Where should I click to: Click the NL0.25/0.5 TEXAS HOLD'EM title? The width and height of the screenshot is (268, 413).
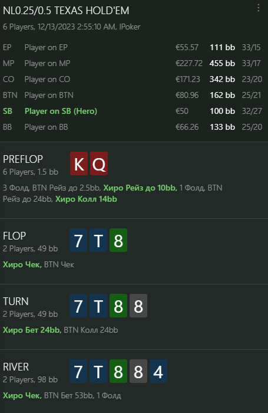pyautogui.click(x=66, y=11)
